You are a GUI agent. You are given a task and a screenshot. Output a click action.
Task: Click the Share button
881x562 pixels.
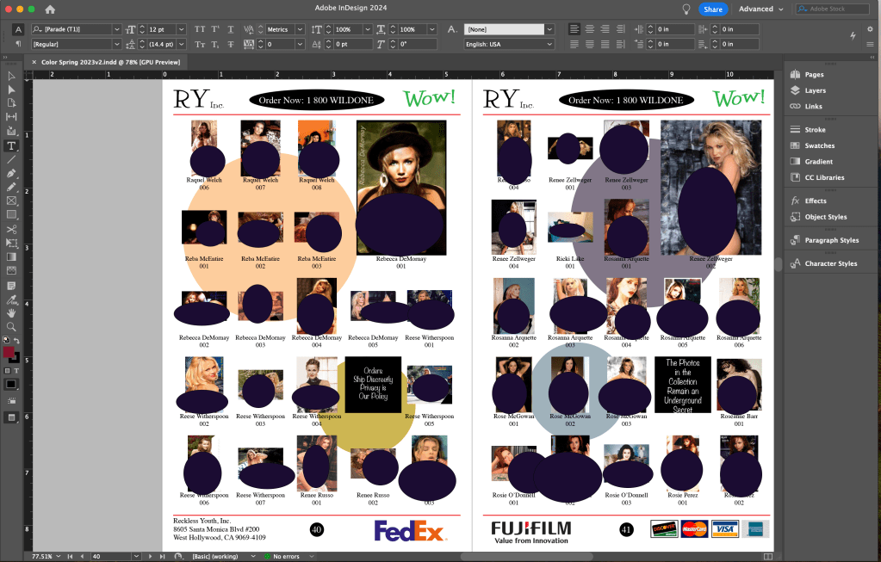[712, 9]
